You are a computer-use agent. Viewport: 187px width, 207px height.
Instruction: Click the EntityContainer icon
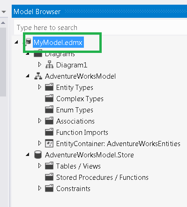tap(49, 143)
